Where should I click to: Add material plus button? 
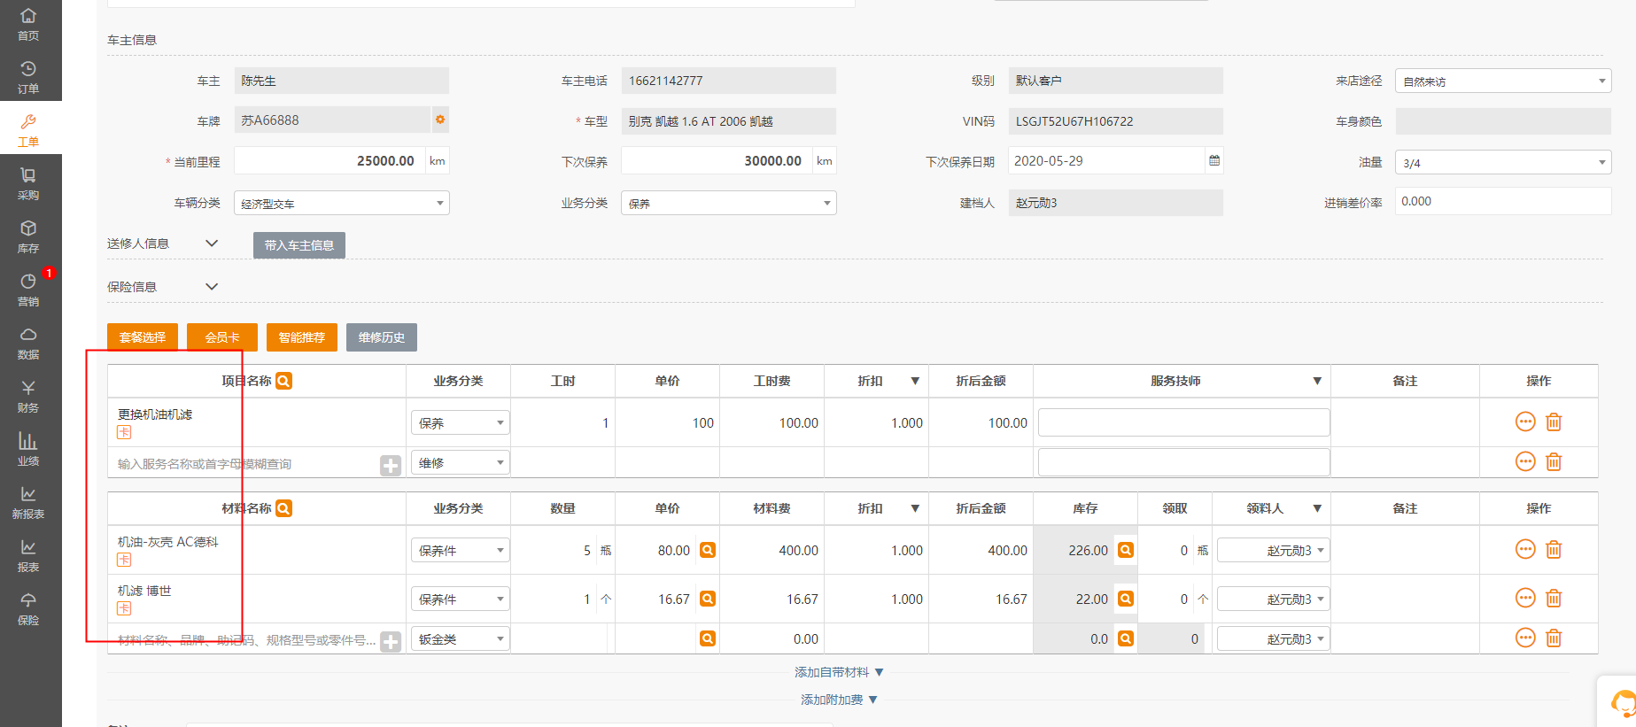coord(391,641)
